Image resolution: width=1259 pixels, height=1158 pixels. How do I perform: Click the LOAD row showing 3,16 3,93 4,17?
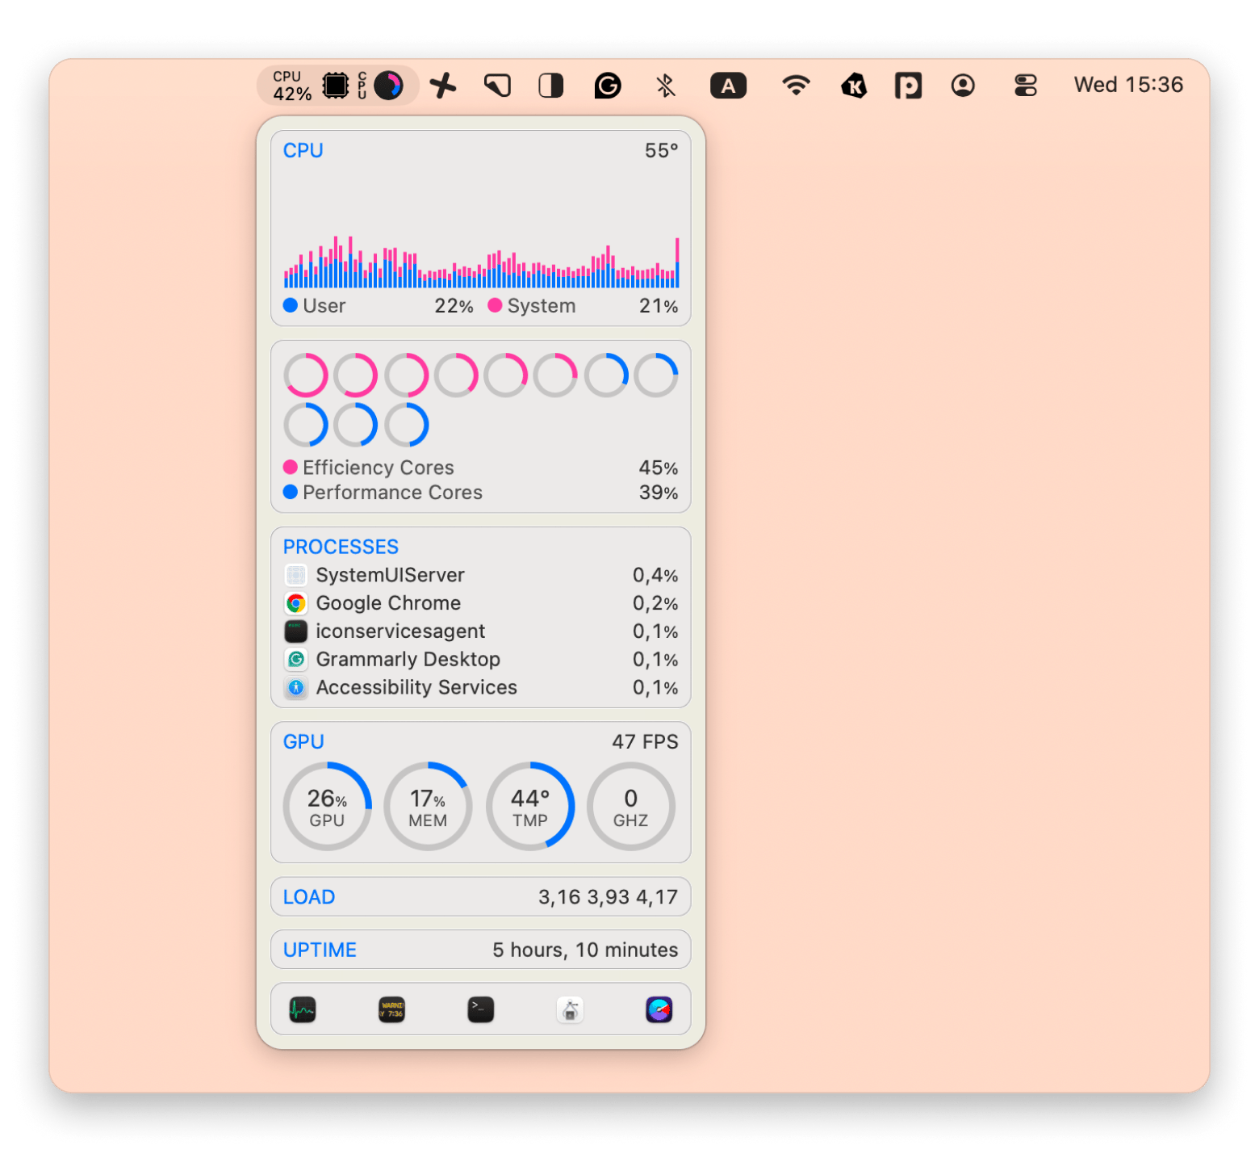[x=481, y=896]
